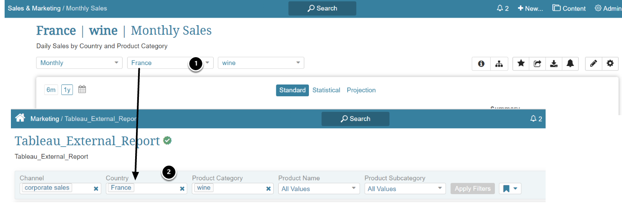
Task: Open the wine category dropdown
Action: click(261, 63)
